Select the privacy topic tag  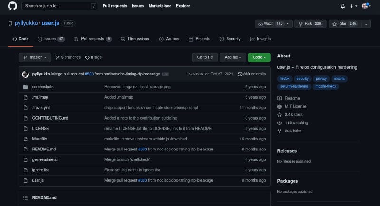pos(322,79)
